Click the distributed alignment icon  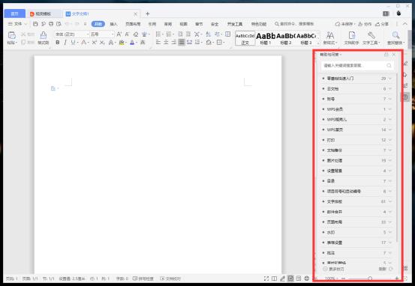point(189,42)
